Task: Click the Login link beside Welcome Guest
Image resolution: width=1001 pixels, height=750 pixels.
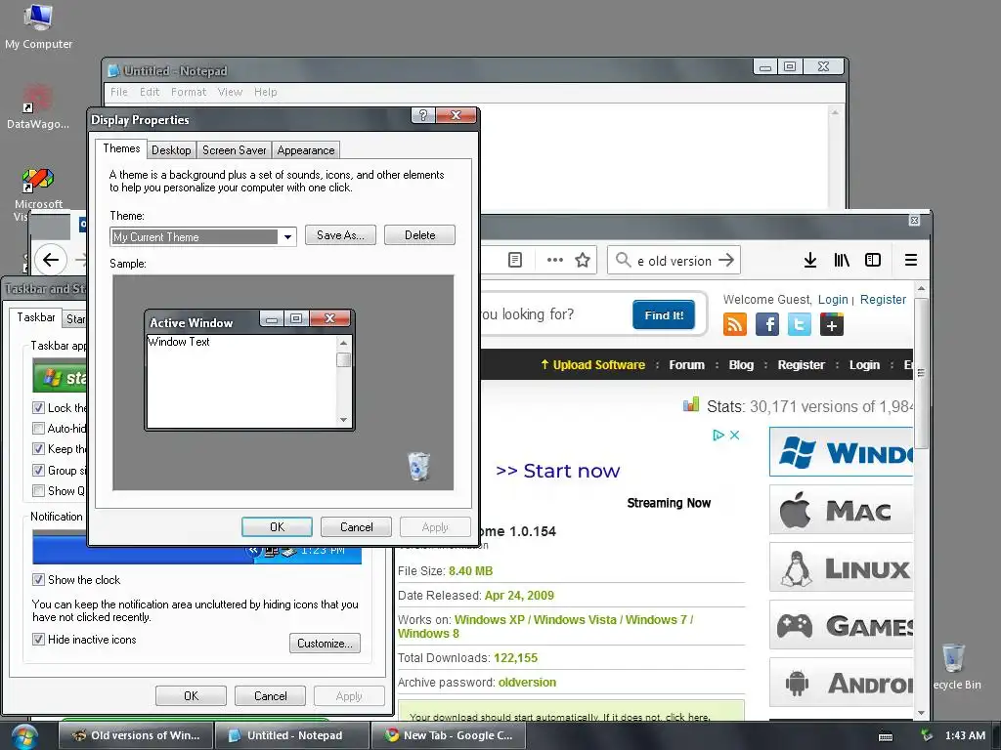Action: [x=833, y=299]
